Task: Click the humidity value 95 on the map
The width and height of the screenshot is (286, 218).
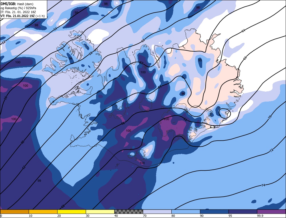Action: click(200, 60)
